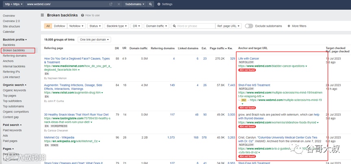Screen dimensions: 351x164
Task: Expand bladder-cancer-questions target URL caret
Action: [x=306, y=66]
